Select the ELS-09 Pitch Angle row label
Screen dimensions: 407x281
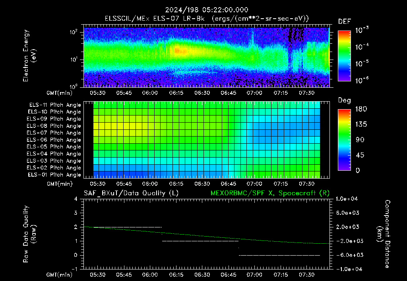coord(54,119)
